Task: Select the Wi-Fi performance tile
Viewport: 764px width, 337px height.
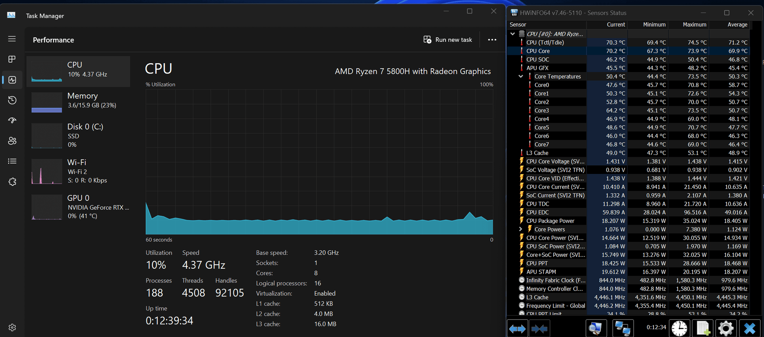Action: click(78, 171)
